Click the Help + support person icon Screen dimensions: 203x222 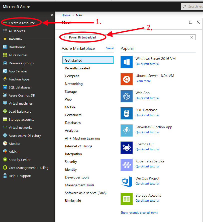(5, 175)
